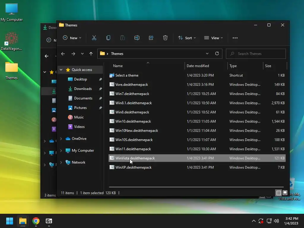Select the DataWagon desktop shortcut

click(12, 41)
